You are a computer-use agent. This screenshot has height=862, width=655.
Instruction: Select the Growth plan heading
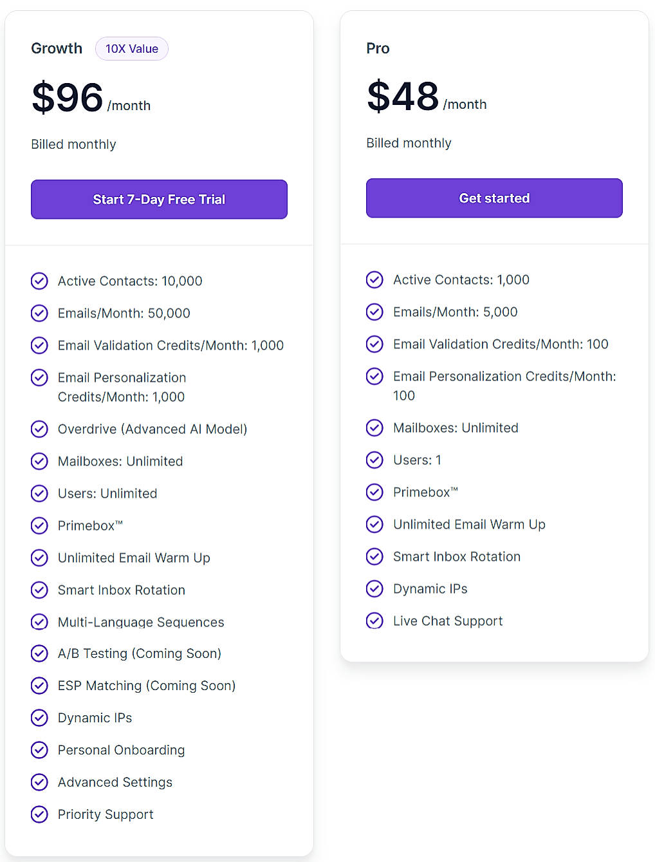(x=56, y=48)
